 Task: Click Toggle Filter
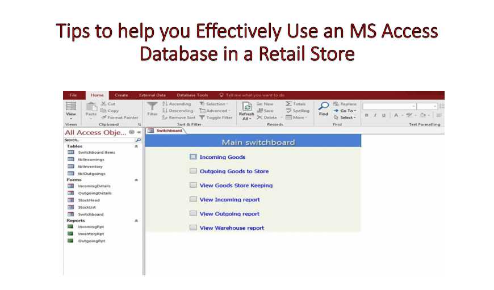tap(216, 117)
